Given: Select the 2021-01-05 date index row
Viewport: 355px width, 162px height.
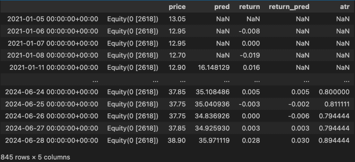Looking at the screenshot, I should [x=52, y=19].
